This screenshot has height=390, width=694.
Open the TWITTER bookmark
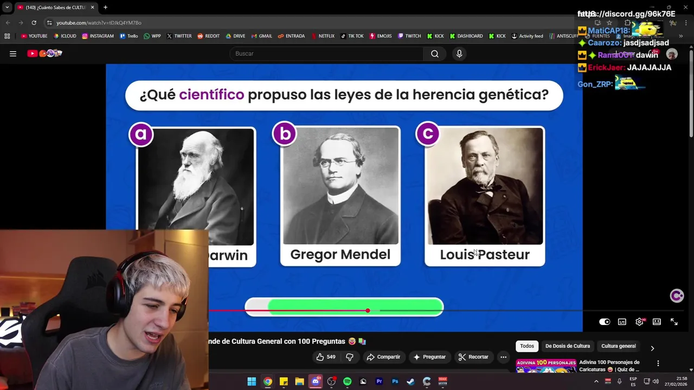tap(179, 36)
